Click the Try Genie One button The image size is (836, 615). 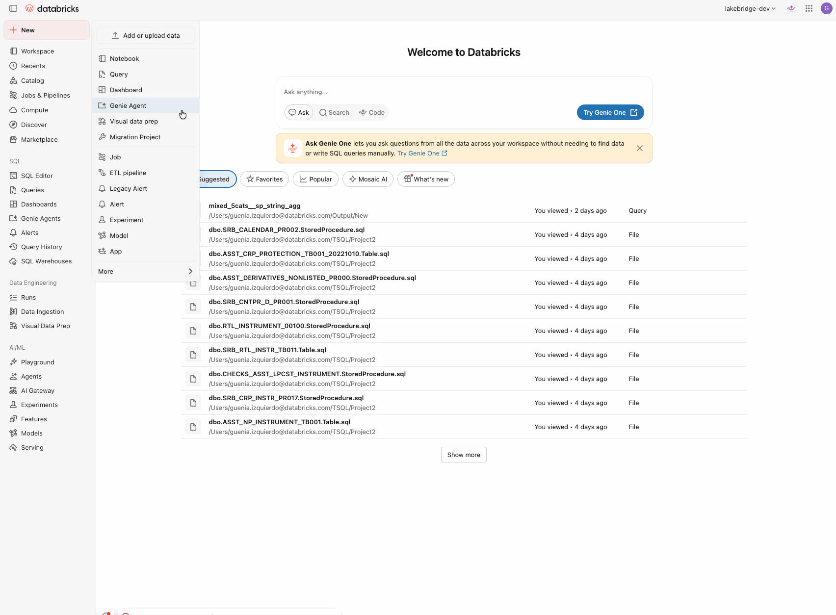(x=610, y=112)
